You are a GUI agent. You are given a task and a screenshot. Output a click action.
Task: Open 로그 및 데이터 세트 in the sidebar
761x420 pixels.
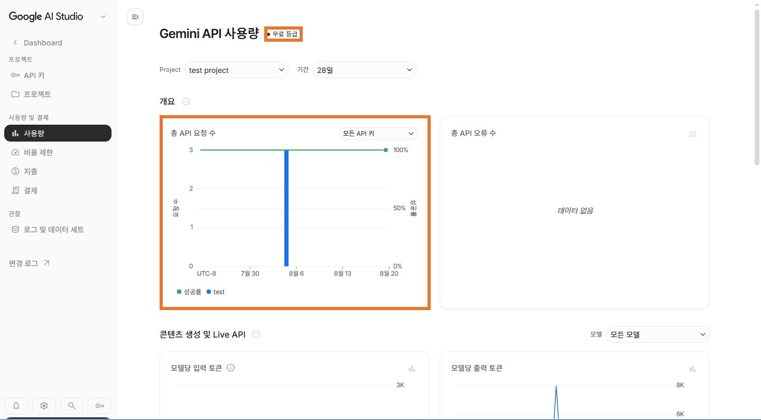point(58,229)
